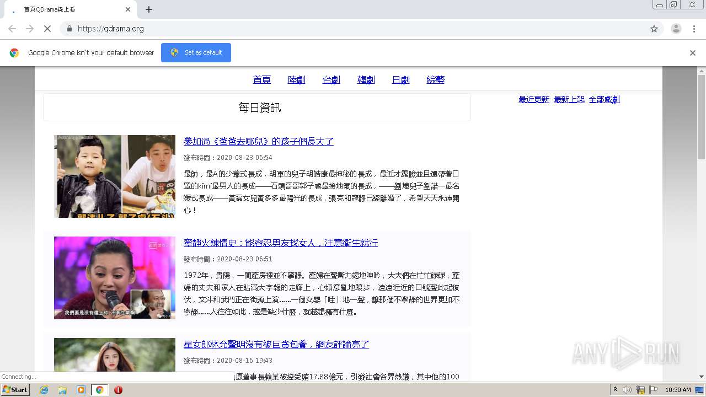Click the publish time 2020-08-23 06:51
706x397 pixels.
[x=244, y=259]
